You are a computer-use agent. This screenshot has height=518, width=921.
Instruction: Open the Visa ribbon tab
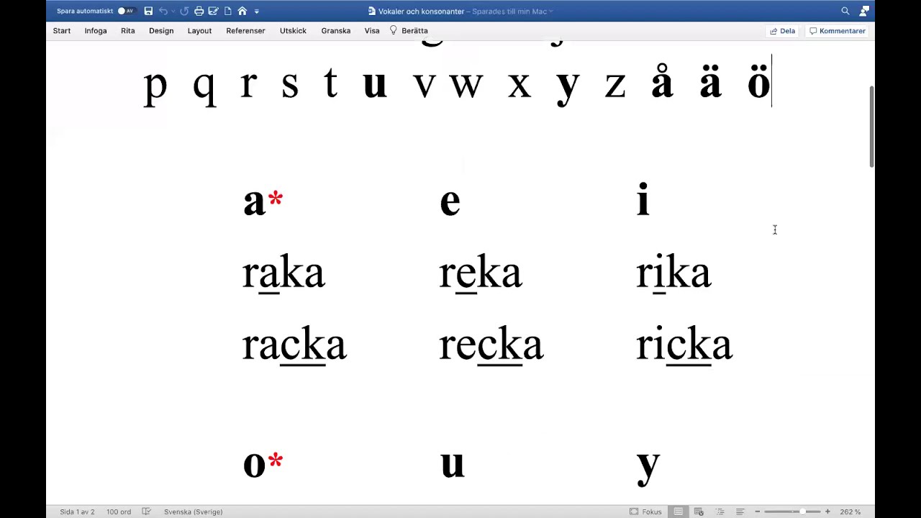[372, 31]
